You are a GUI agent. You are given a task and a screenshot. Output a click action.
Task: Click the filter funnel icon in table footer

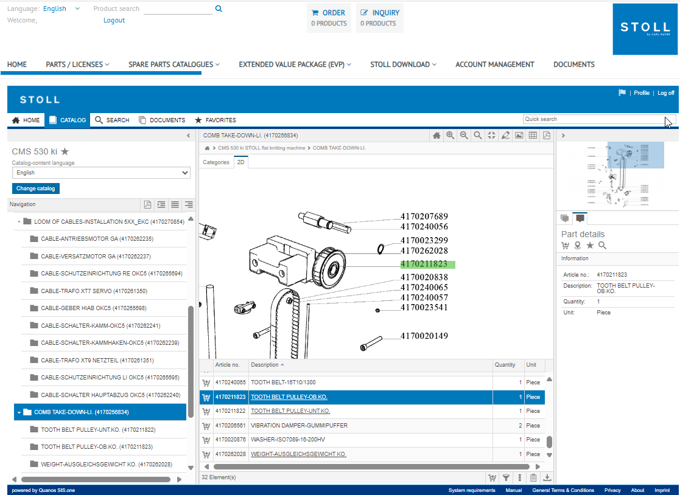coord(506,478)
